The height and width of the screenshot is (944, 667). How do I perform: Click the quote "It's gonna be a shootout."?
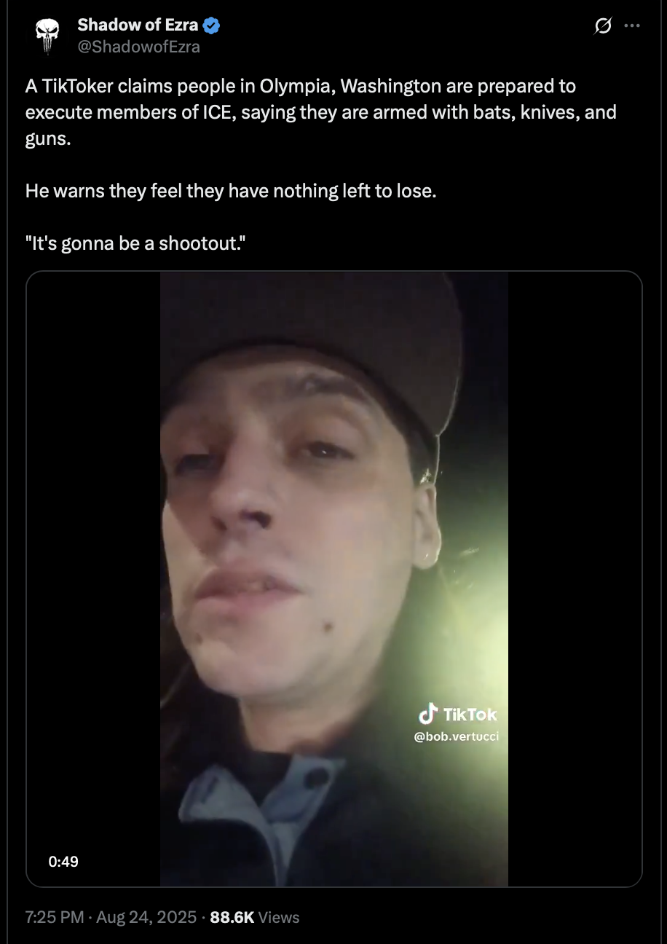tap(135, 243)
